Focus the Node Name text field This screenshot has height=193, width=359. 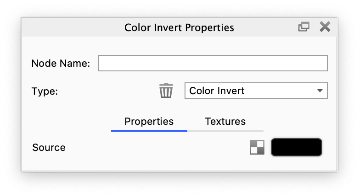click(x=213, y=63)
